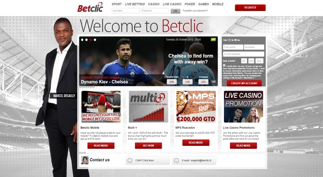Click the green LIVE badge on banner
This screenshot has height=177, width=323.
click(213, 39)
